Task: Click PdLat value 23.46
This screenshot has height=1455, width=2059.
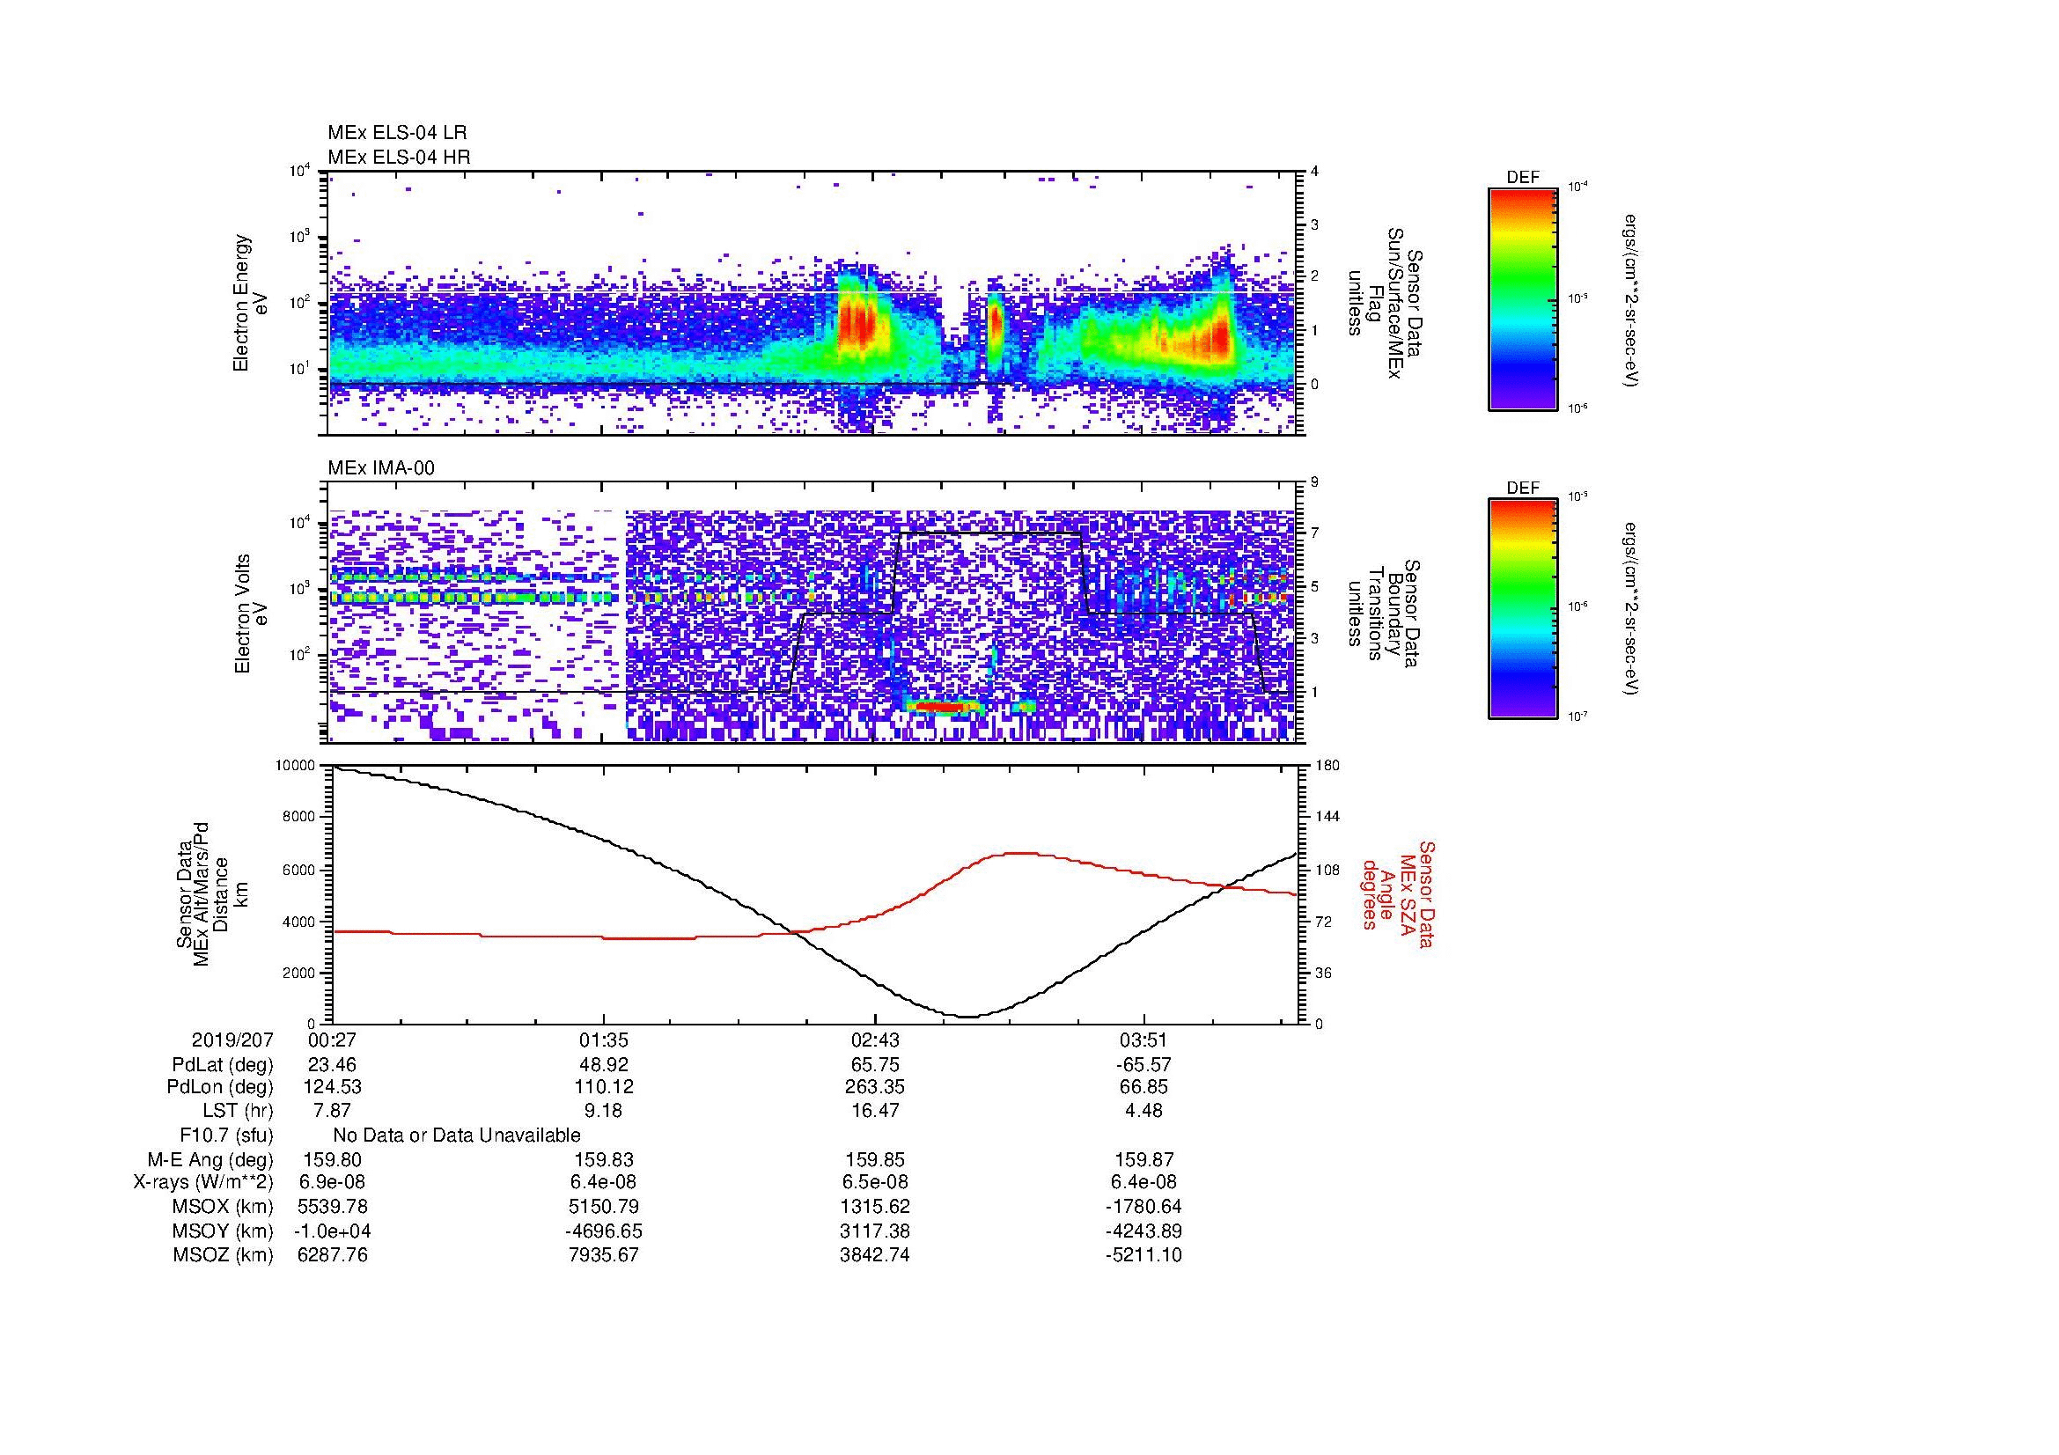Action: click(332, 1065)
